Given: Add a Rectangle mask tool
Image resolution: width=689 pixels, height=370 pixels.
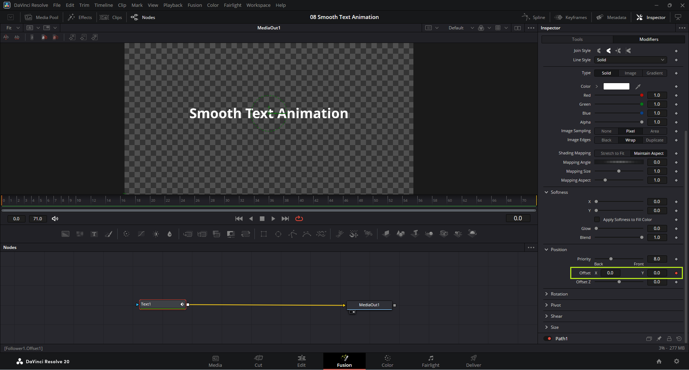Looking at the screenshot, I should pos(264,234).
